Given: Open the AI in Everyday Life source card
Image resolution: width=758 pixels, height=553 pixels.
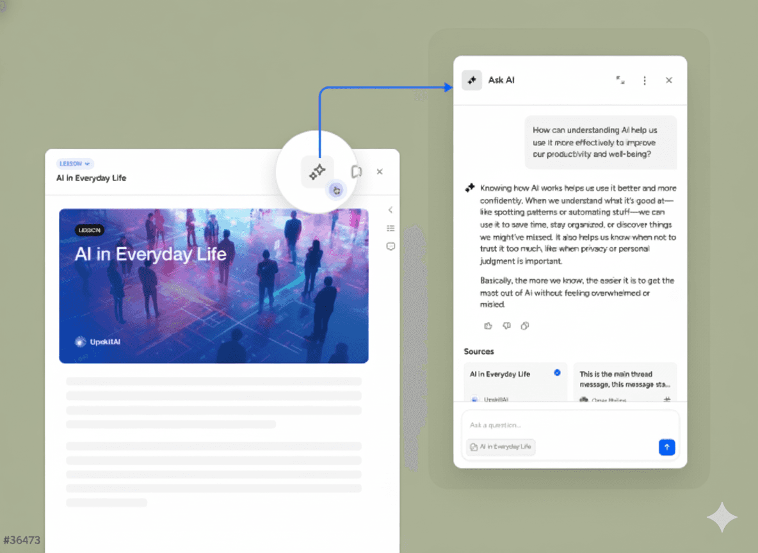Looking at the screenshot, I should click(x=512, y=382).
